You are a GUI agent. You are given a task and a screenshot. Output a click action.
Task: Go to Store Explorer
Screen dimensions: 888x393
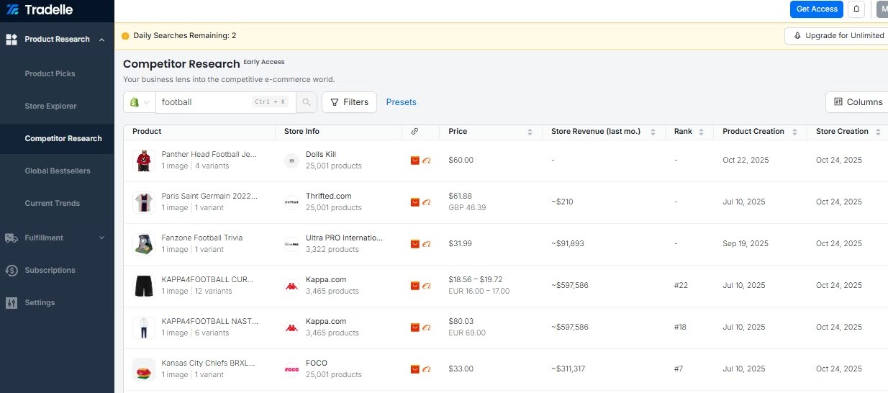coord(50,106)
